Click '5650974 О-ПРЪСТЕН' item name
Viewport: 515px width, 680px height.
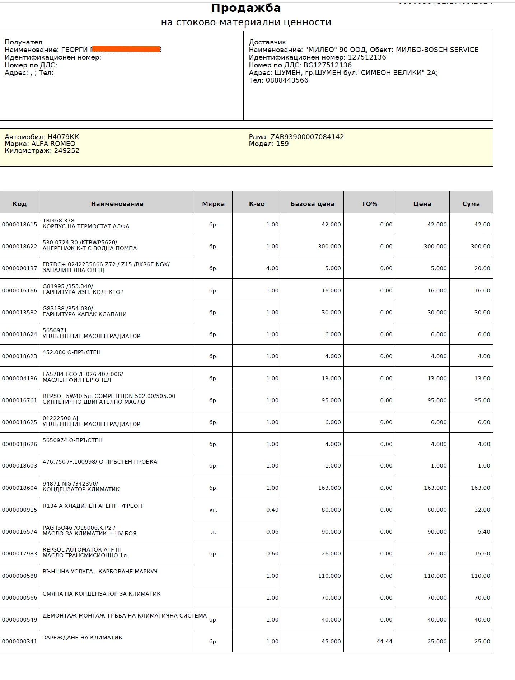[x=72, y=440]
